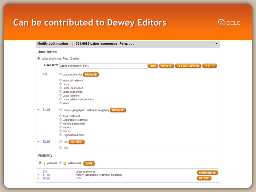This screenshot has height=192, width=256.
Task: Open the T1--09 link under User terms
Action: (x=46, y=109)
